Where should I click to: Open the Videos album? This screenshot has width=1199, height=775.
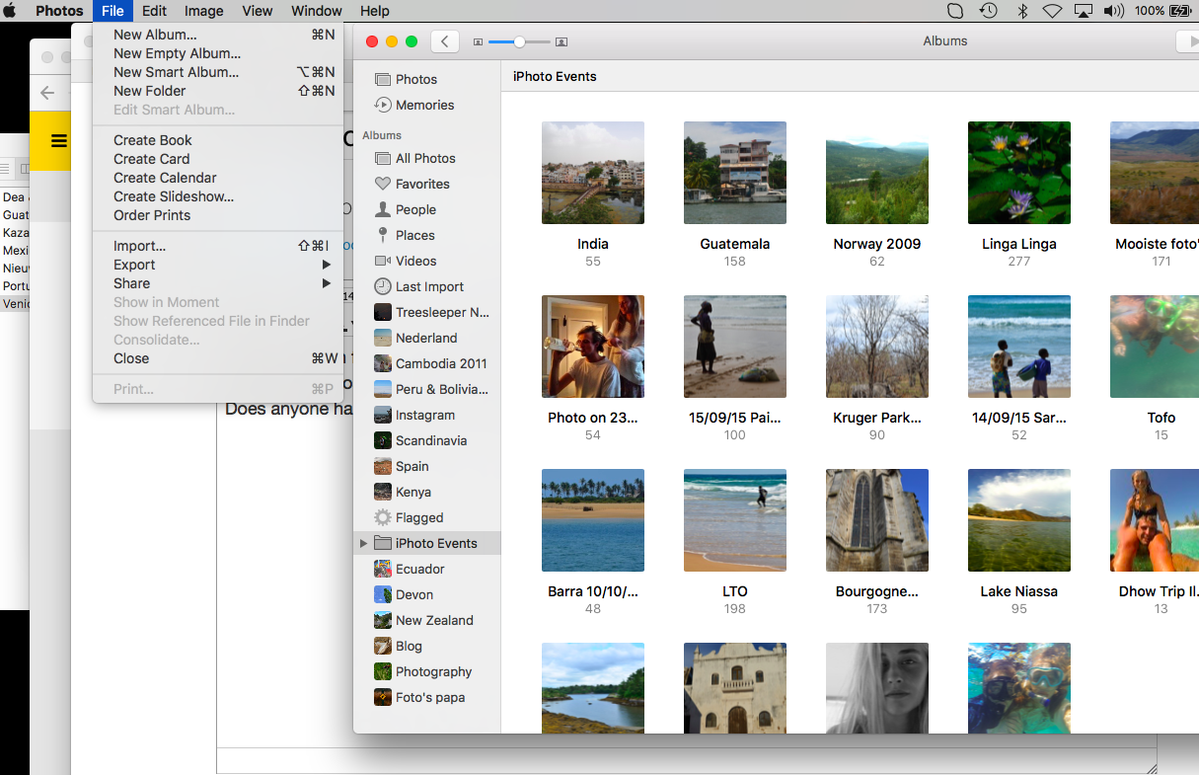(x=415, y=261)
